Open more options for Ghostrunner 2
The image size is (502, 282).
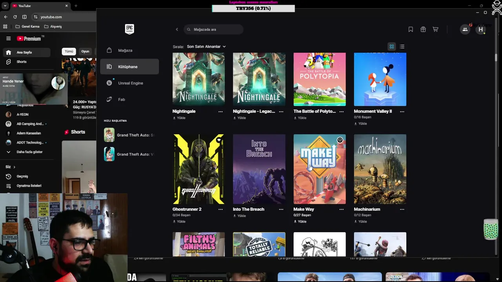coord(220,210)
